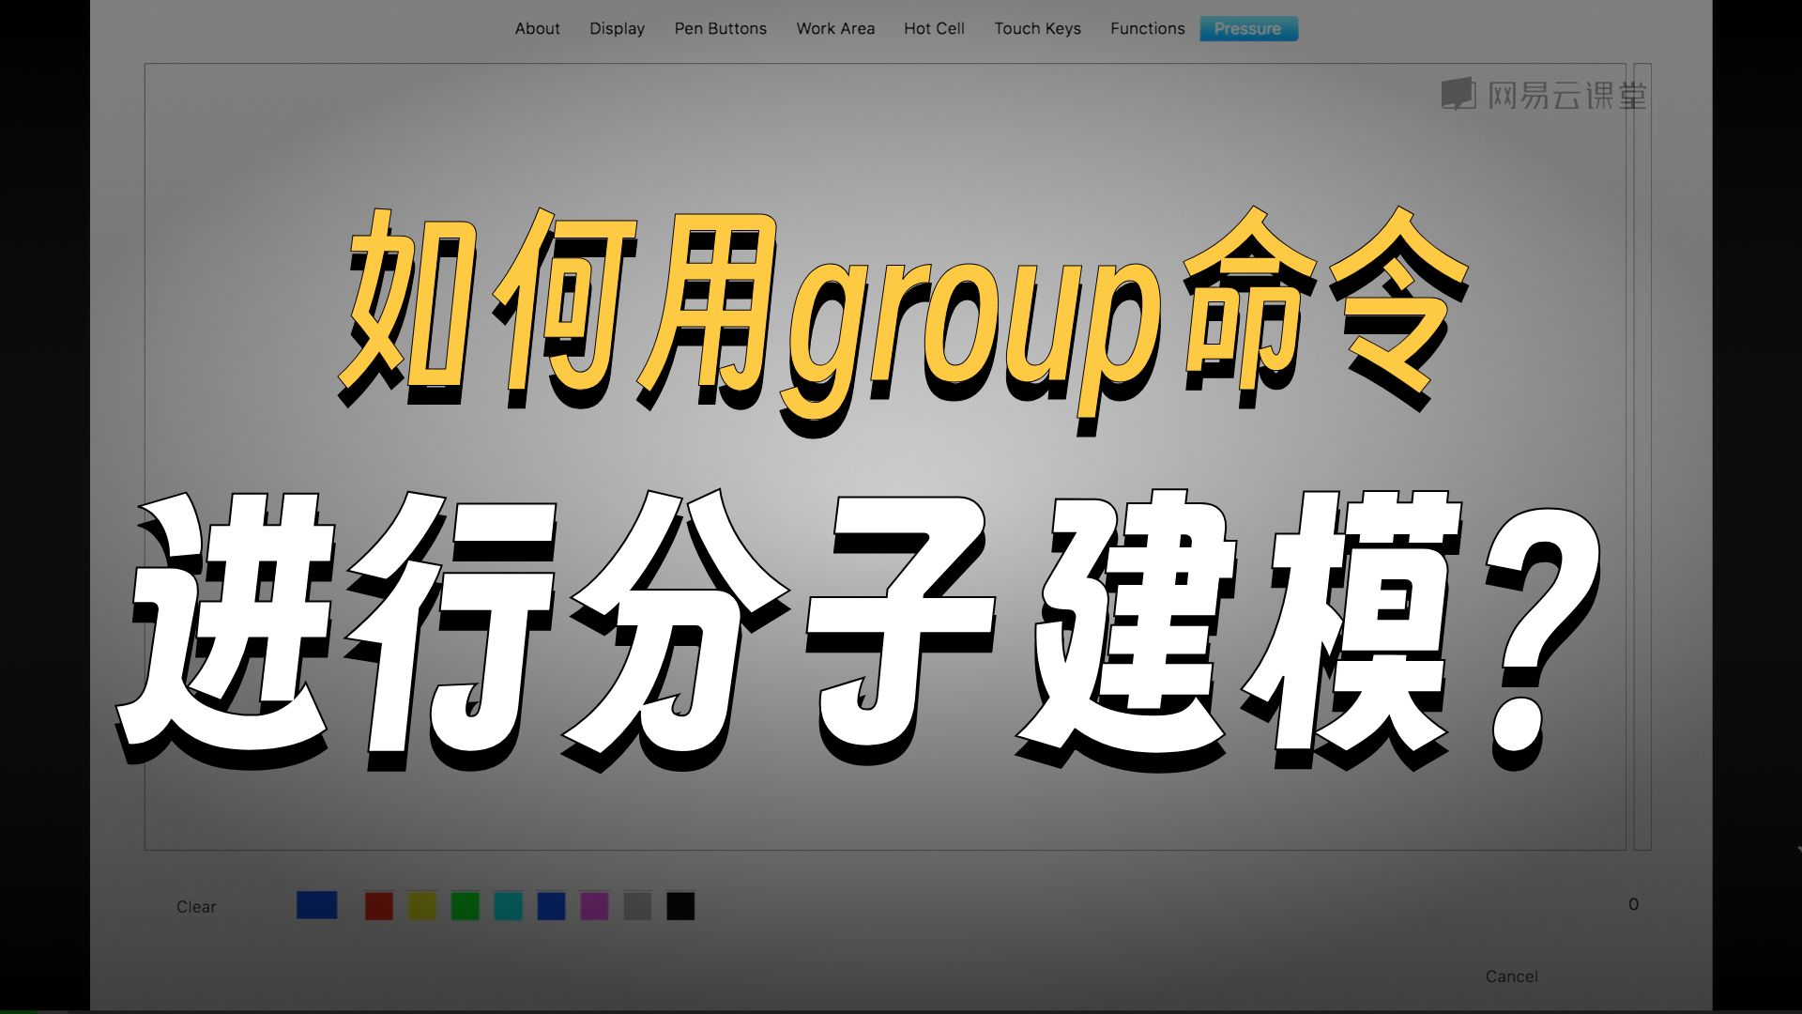Pick the red color swatch

[378, 906]
